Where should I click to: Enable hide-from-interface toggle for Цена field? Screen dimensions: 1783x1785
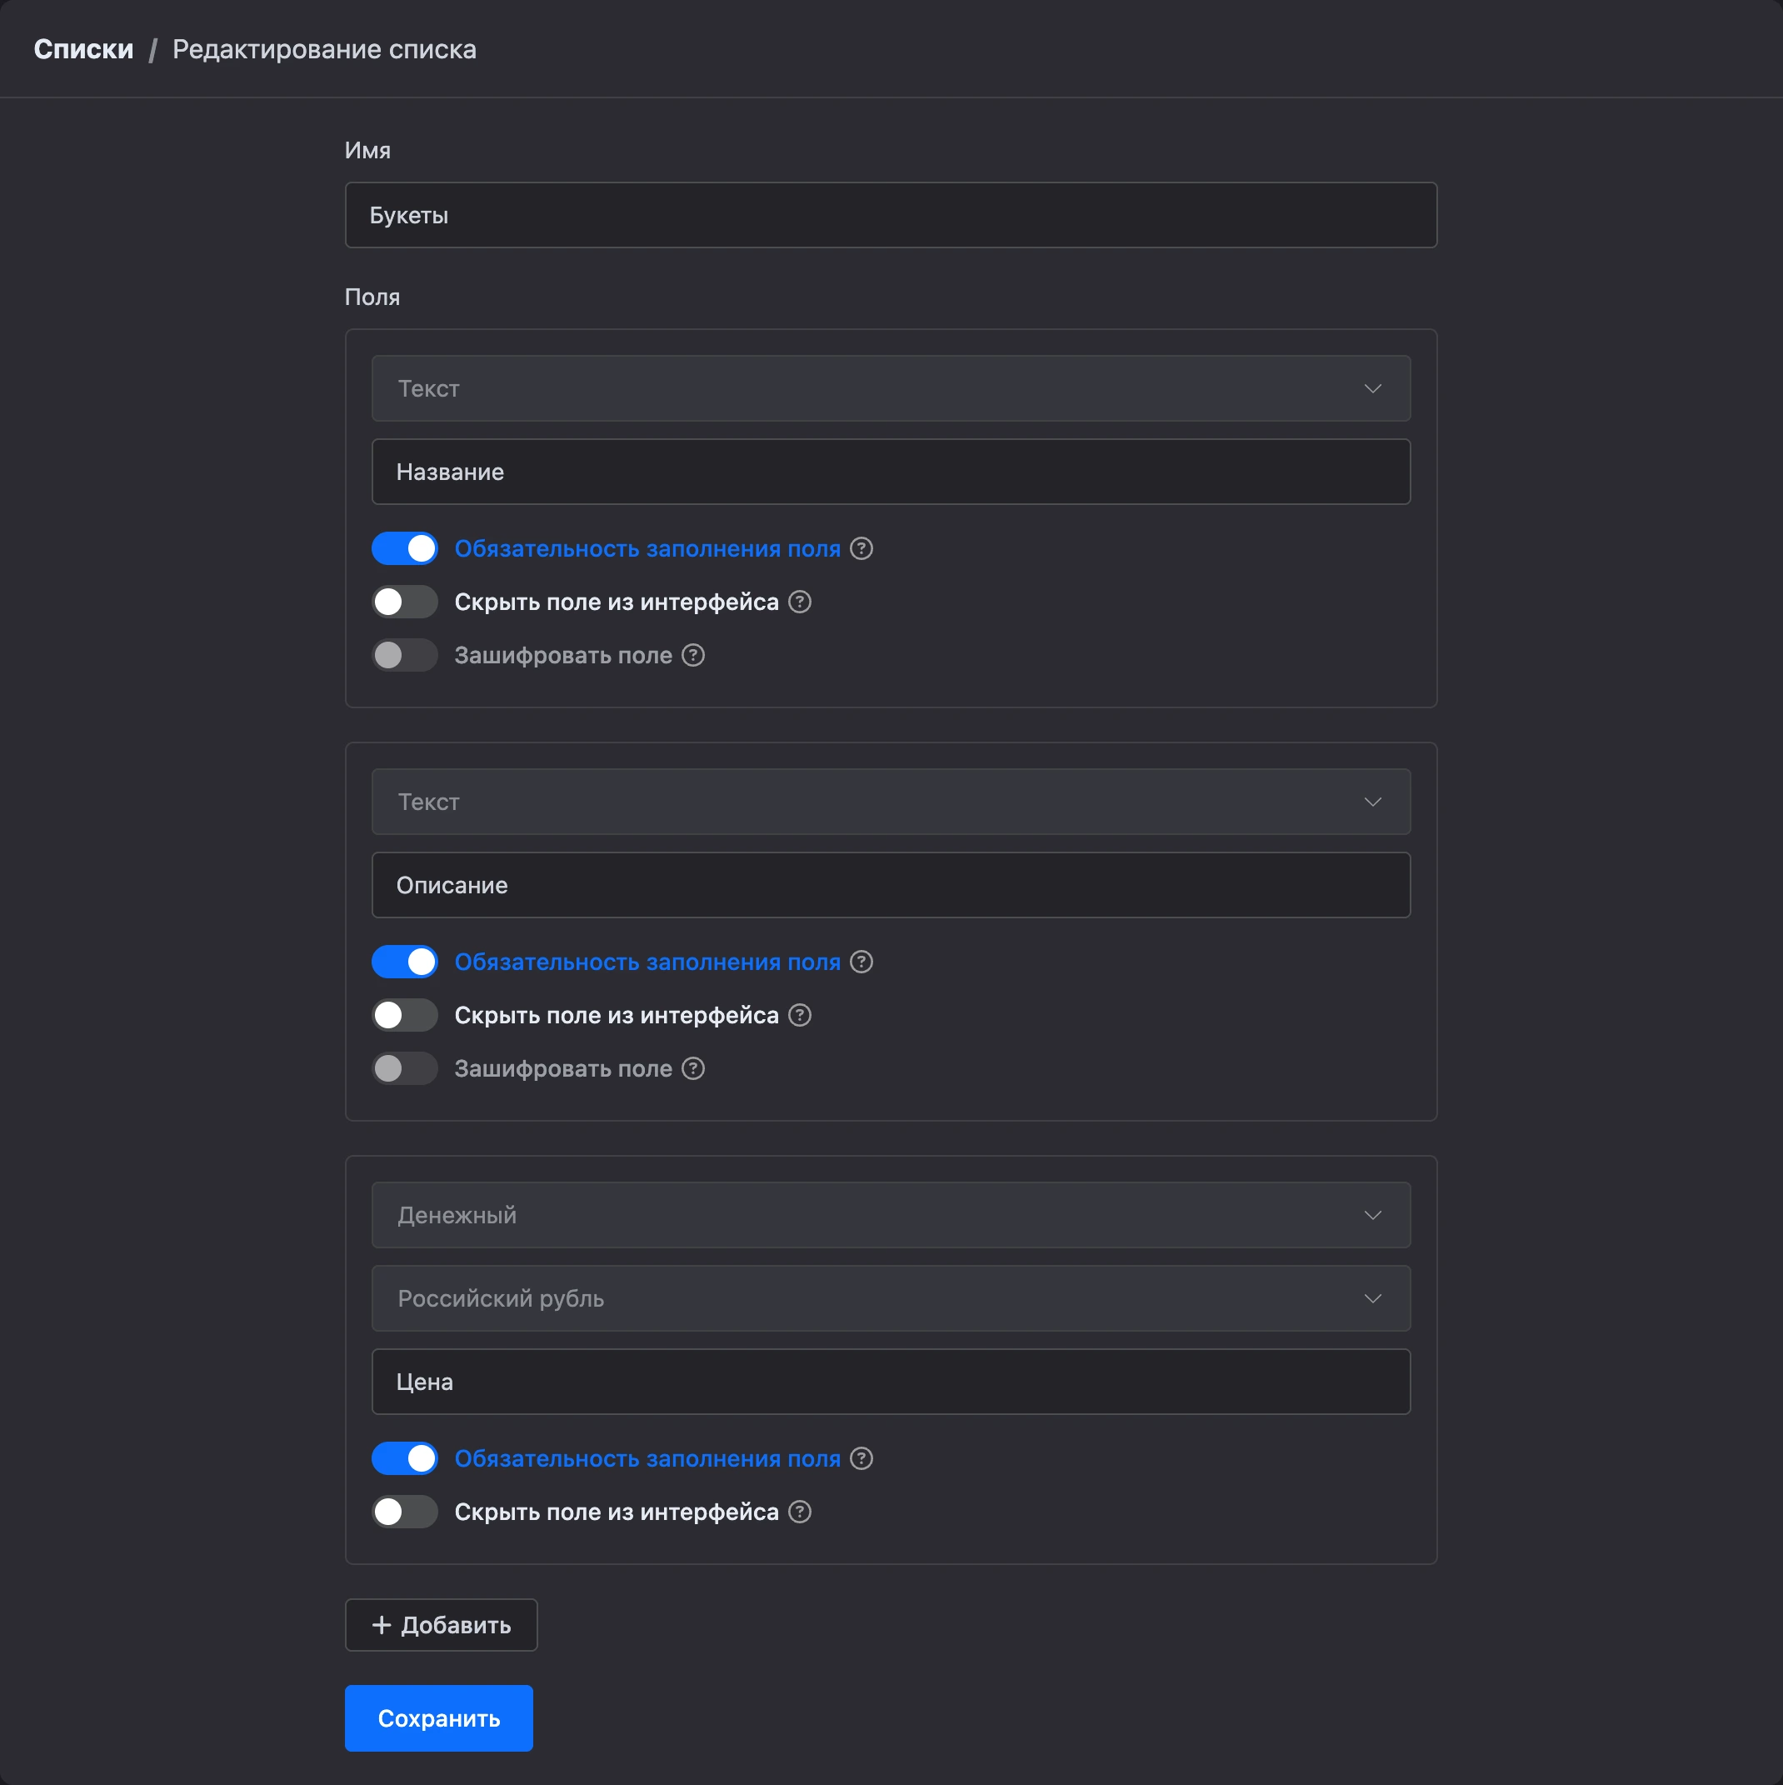405,1512
